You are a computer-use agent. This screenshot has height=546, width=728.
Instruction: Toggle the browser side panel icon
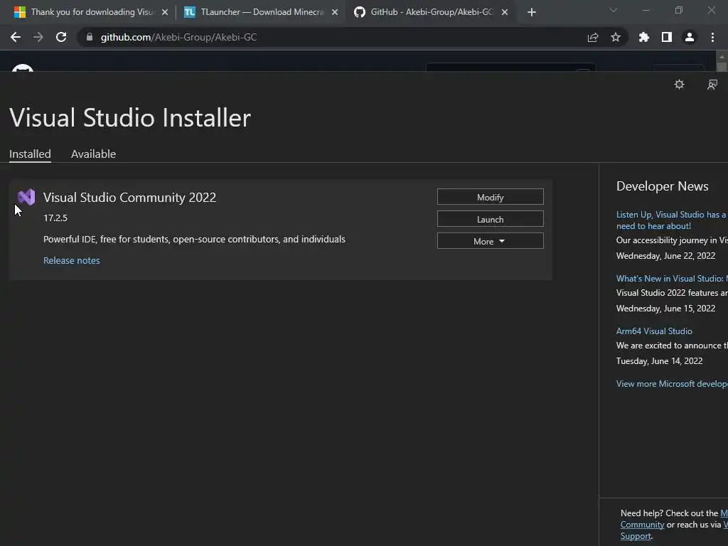click(x=667, y=37)
